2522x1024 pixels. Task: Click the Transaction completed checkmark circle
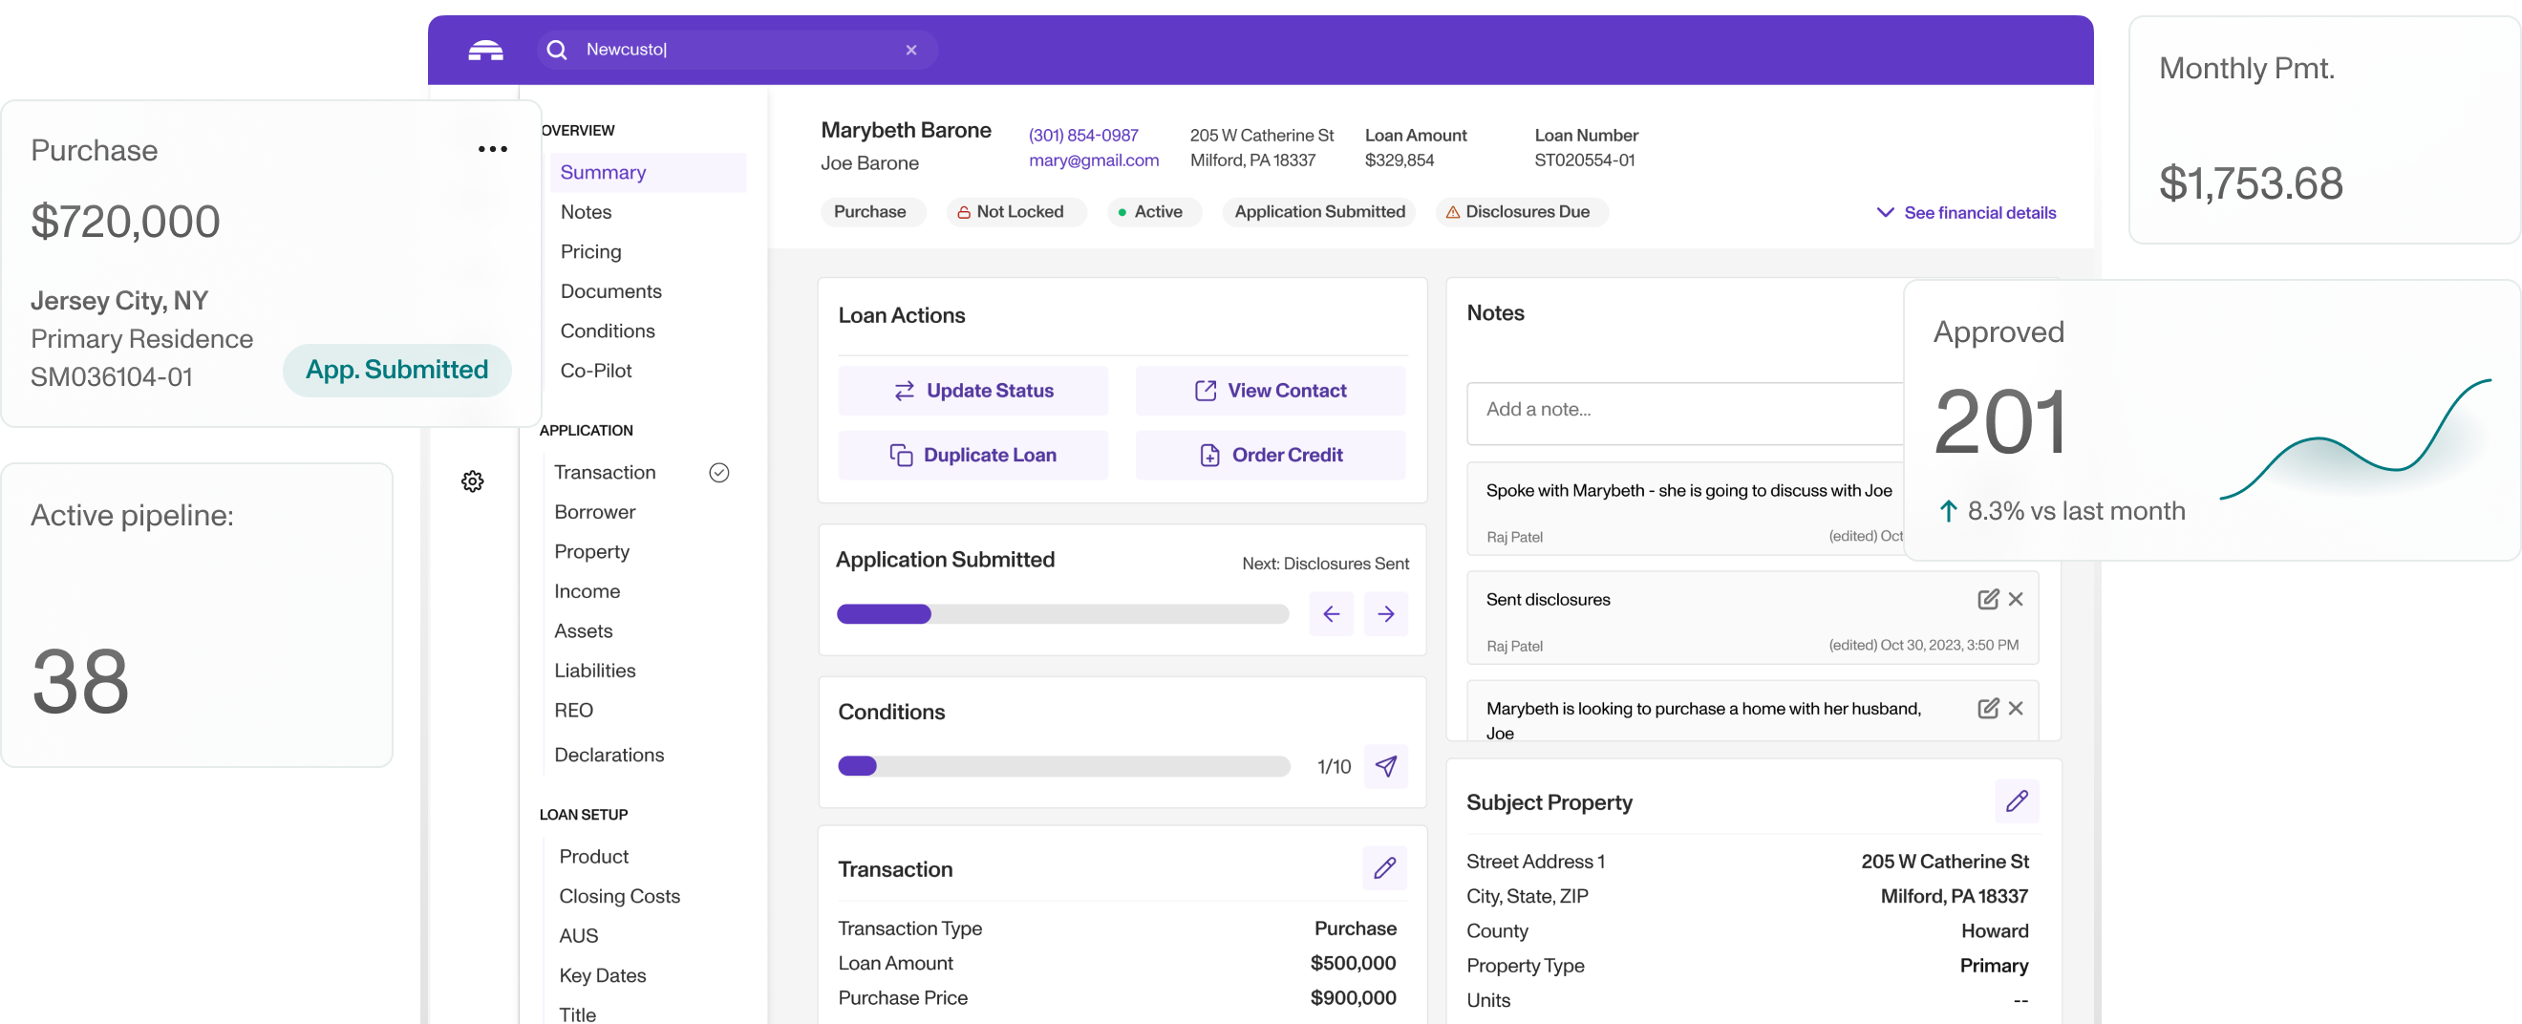pyautogui.click(x=718, y=473)
